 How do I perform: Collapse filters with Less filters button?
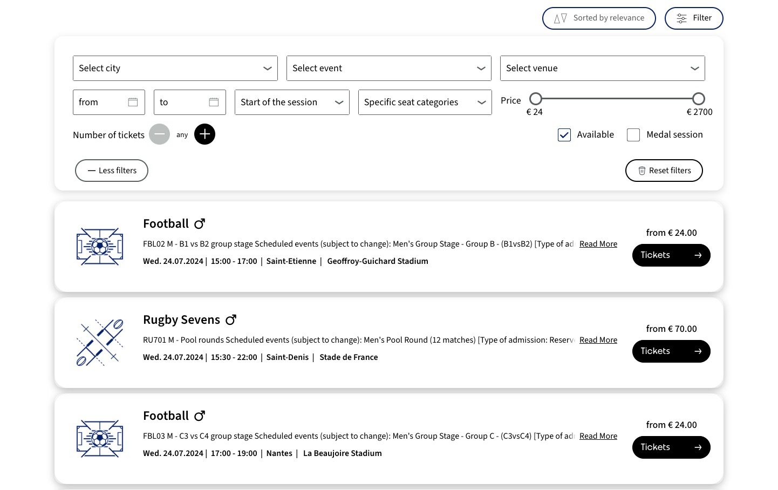click(112, 171)
